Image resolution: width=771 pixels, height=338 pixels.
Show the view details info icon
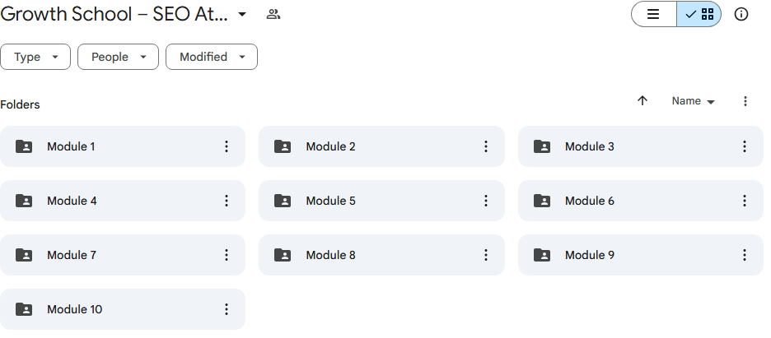click(x=741, y=14)
